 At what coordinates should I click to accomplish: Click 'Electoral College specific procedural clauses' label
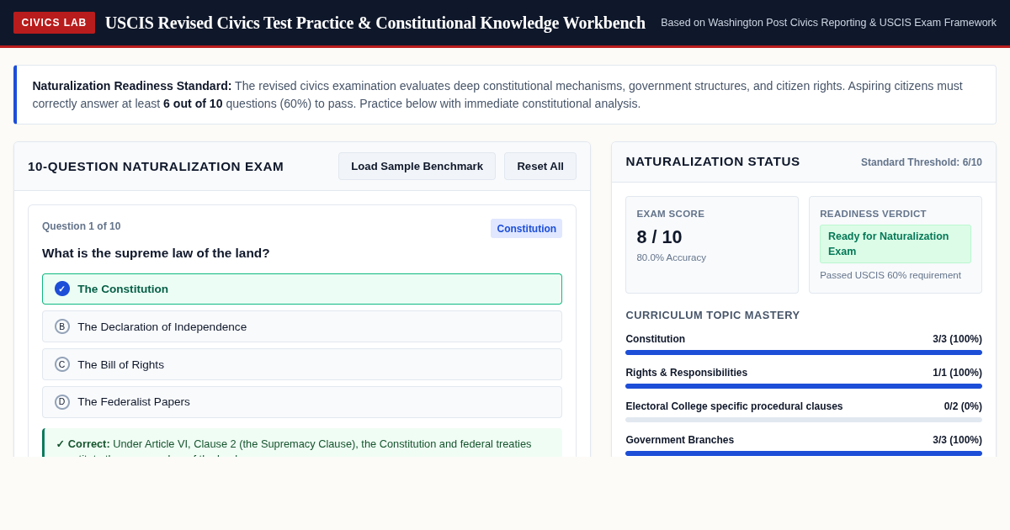pos(734,406)
